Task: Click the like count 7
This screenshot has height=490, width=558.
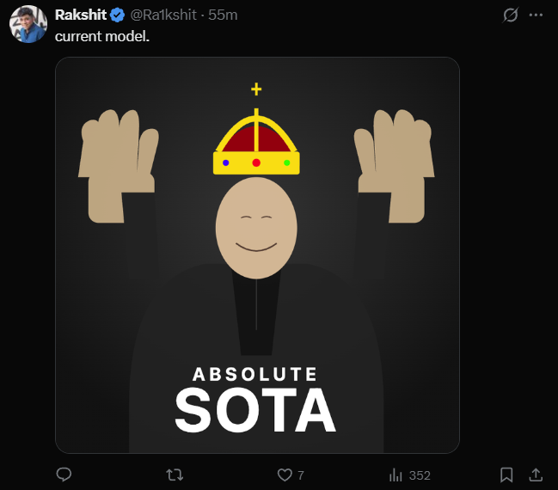Action: [x=301, y=475]
